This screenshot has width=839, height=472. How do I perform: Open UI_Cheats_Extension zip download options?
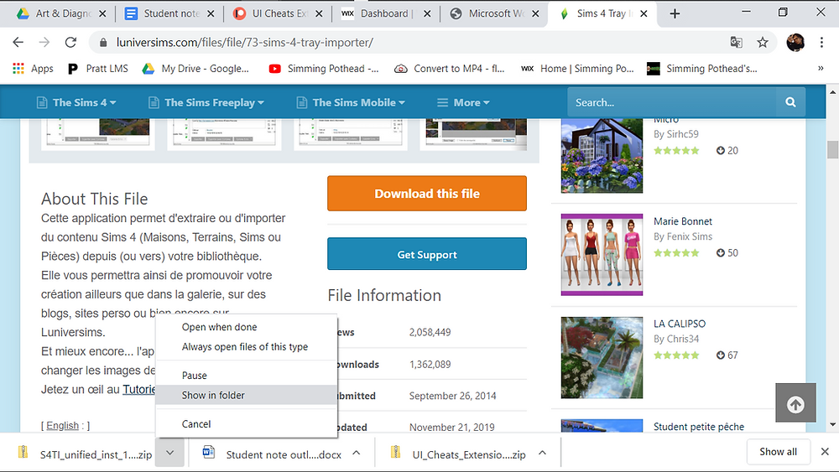click(542, 453)
